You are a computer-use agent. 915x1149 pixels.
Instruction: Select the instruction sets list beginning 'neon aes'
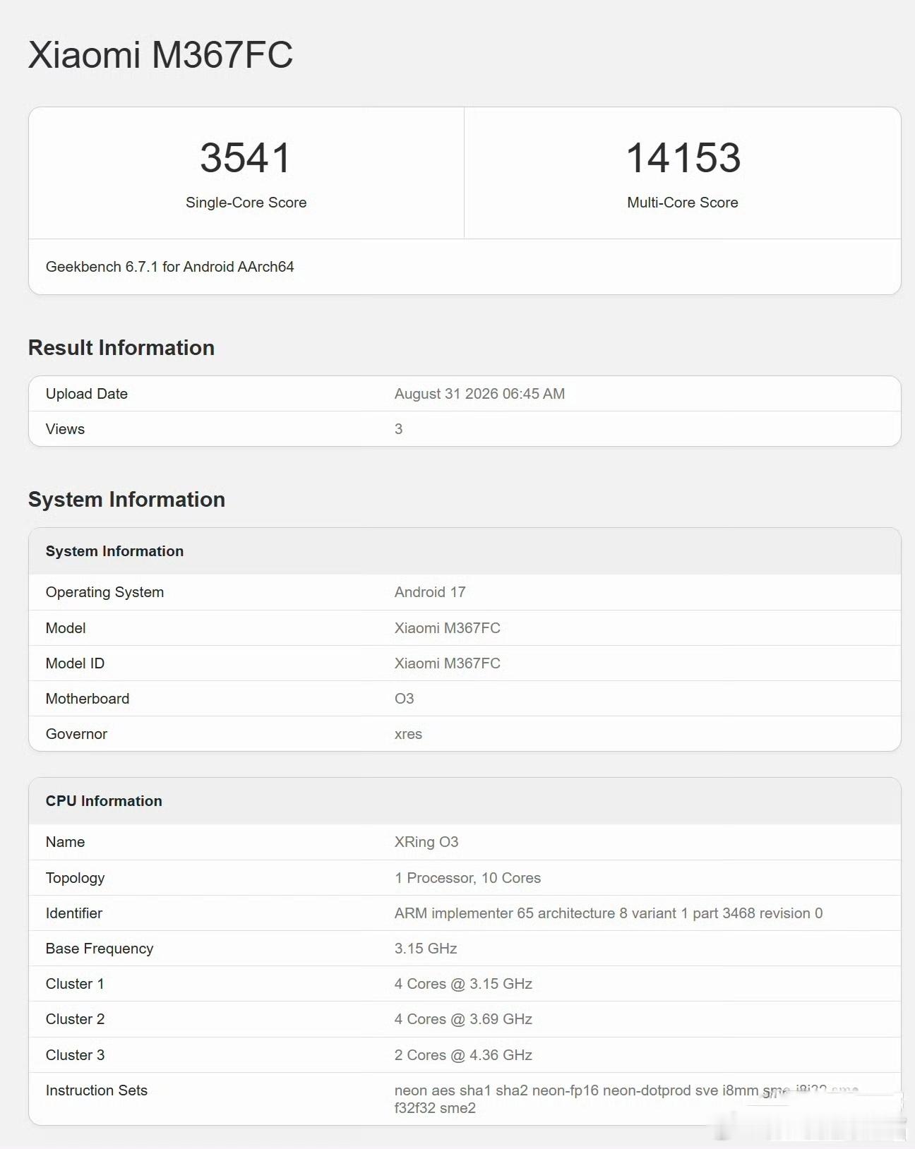[x=626, y=1099]
